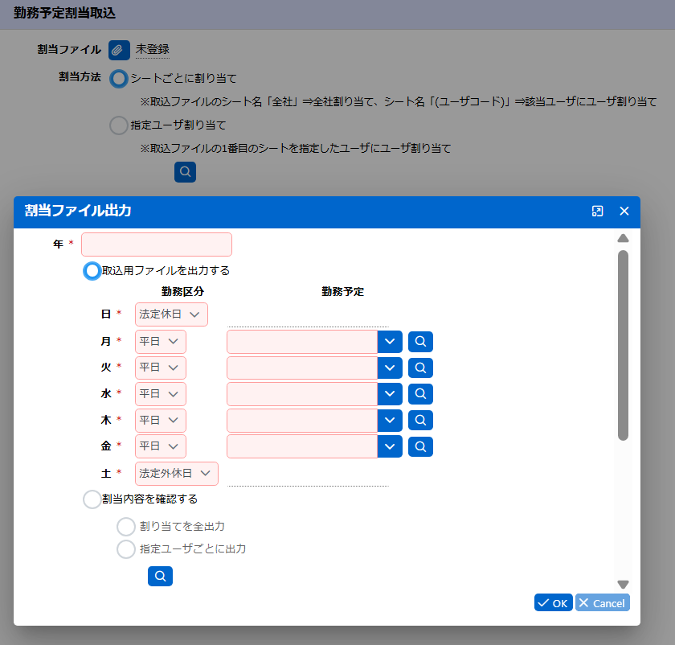The height and width of the screenshot is (645, 675).
Task: Click 木 勤務予定 input field
Action: 302,420
